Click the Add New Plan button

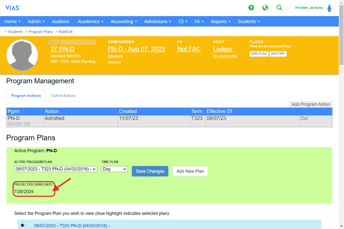point(190,171)
